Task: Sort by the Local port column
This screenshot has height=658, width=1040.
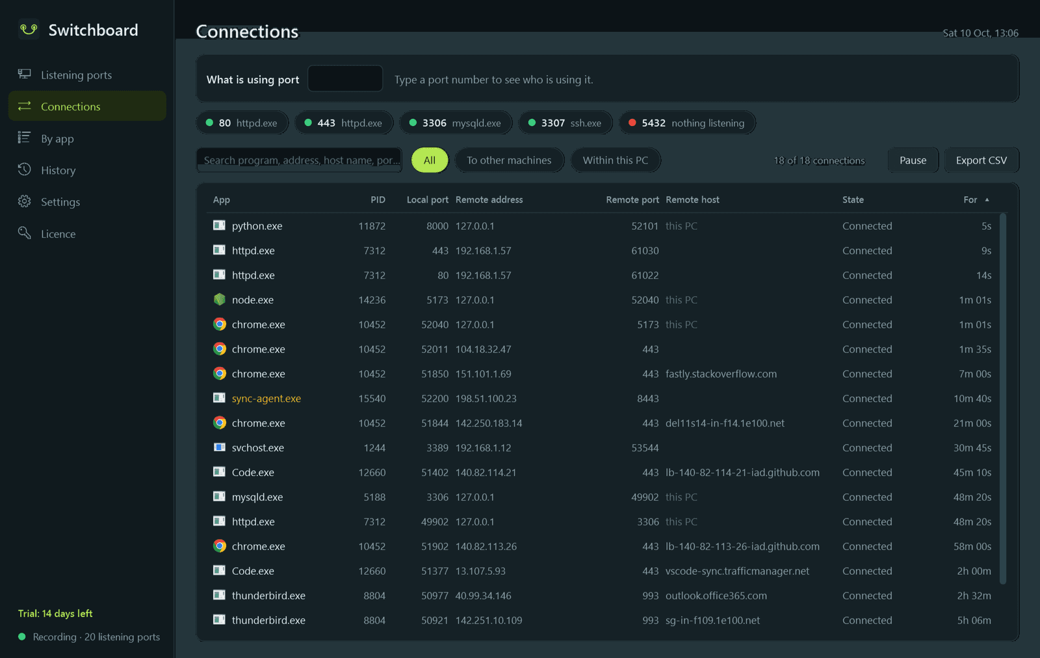Action: [x=427, y=199]
